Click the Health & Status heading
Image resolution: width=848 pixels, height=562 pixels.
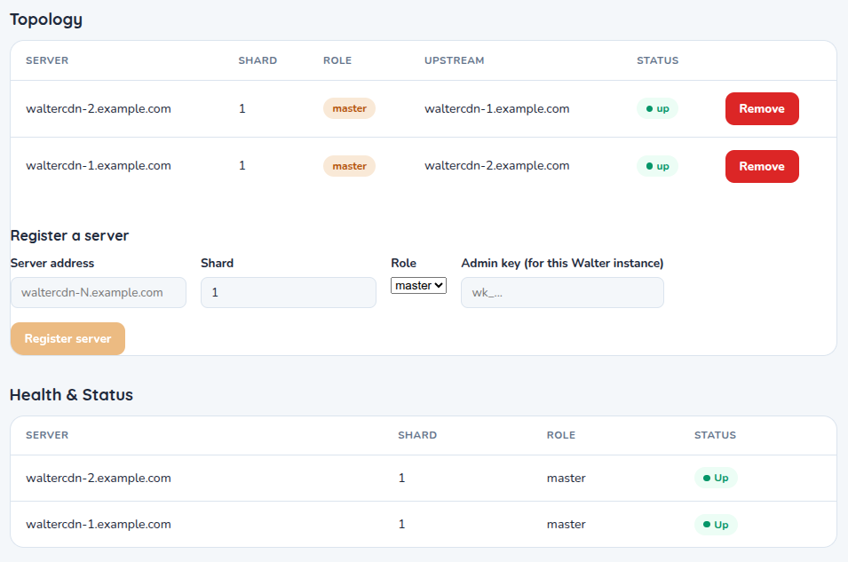point(71,395)
